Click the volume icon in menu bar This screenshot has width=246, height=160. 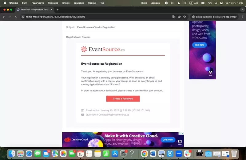172,3
